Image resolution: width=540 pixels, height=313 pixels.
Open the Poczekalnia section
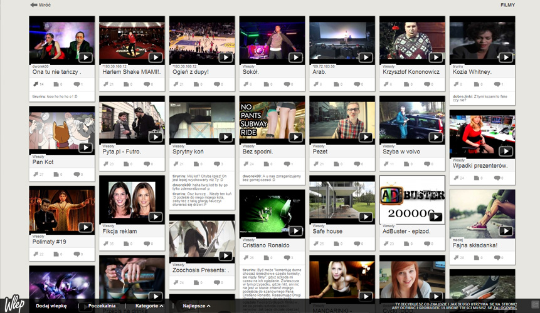pyautogui.click(x=102, y=305)
